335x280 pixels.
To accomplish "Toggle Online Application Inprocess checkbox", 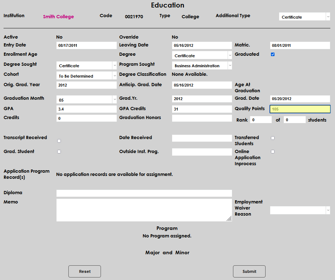I will click(x=273, y=152).
